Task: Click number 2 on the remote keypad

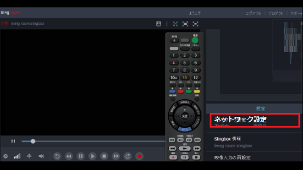Action: pyautogui.click(x=185, y=55)
